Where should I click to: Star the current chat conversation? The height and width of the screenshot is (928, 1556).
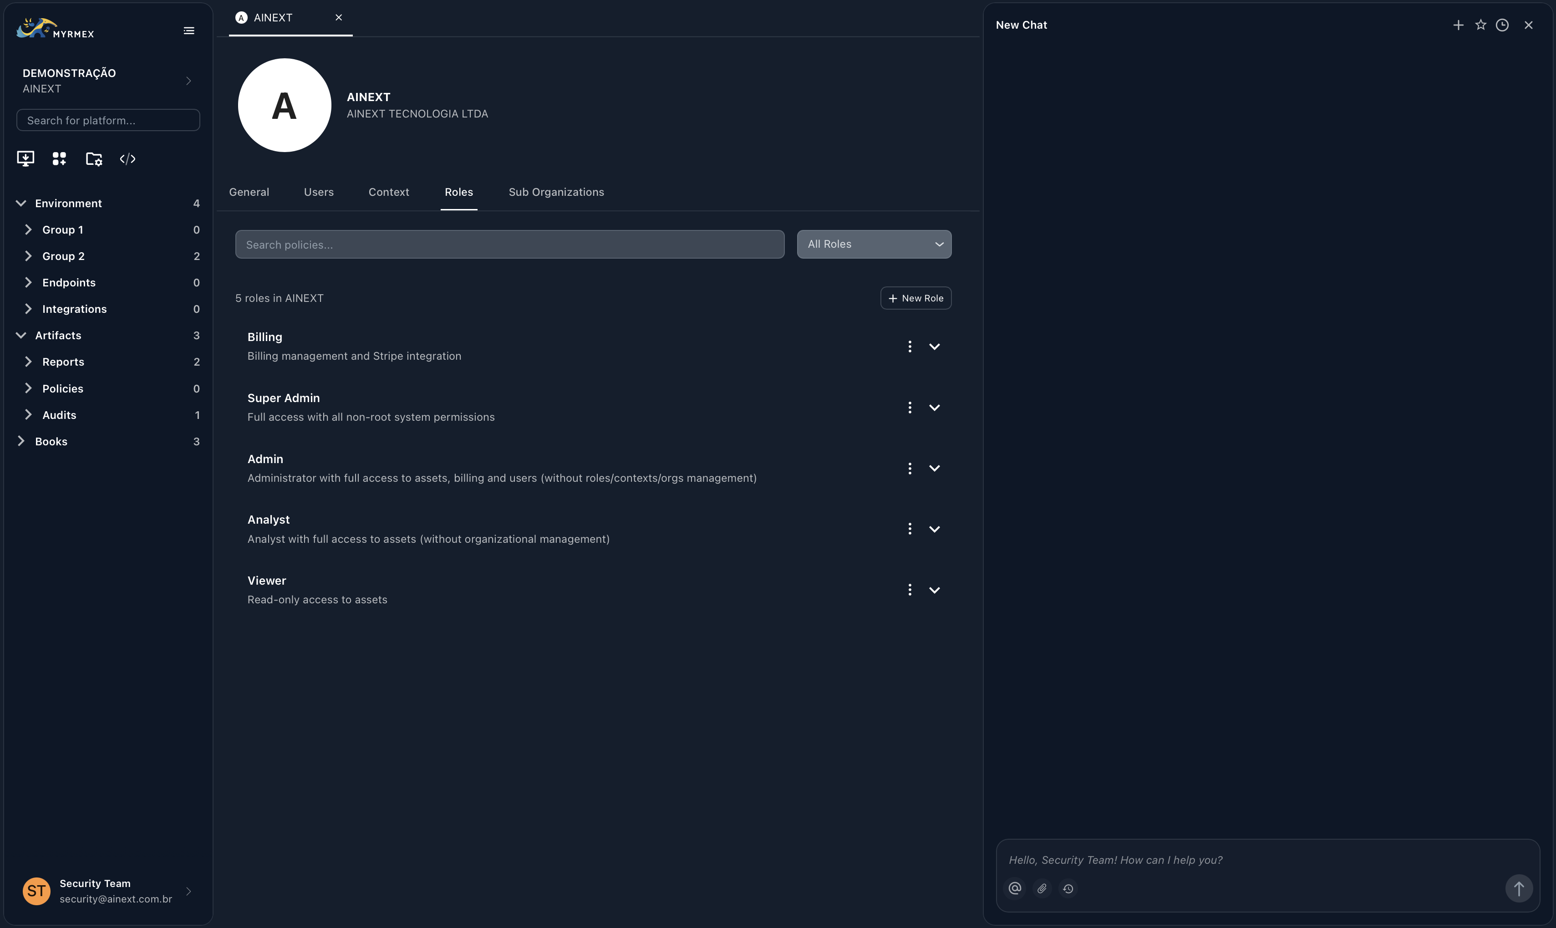pyautogui.click(x=1480, y=25)
